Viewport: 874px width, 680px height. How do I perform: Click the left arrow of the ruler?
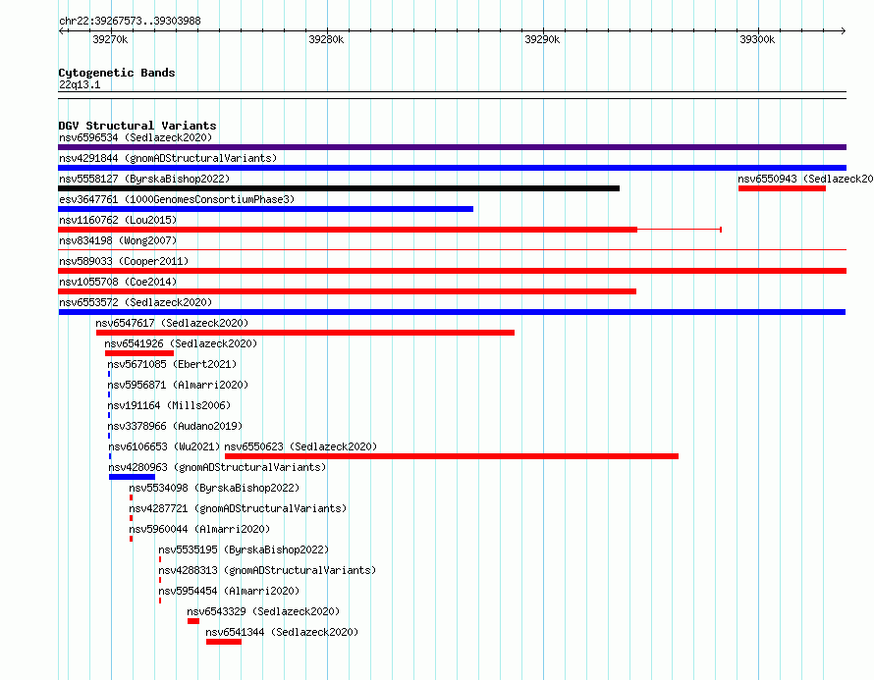[x=61, y=30]
